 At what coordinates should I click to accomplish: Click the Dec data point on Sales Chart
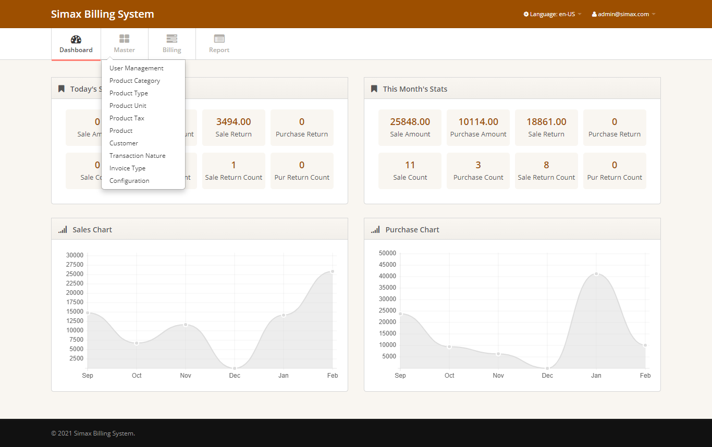coord(235,368)
